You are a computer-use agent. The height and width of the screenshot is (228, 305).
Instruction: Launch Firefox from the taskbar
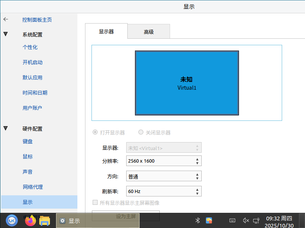point(30,221)
